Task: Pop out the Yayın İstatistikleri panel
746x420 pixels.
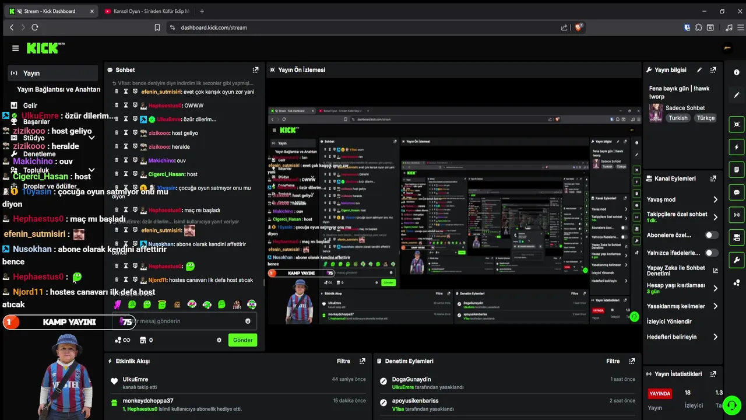Action: click(x=713, y=374)
